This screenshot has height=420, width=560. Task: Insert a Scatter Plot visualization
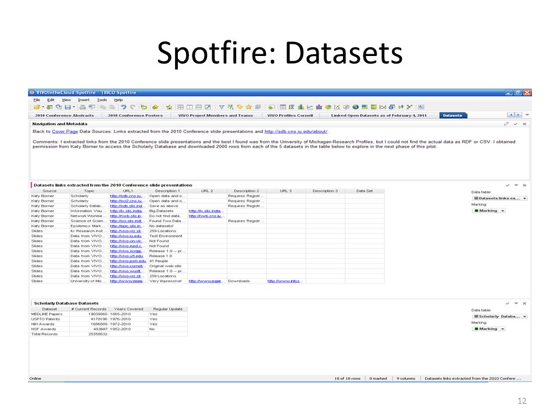tap(337, 107)
